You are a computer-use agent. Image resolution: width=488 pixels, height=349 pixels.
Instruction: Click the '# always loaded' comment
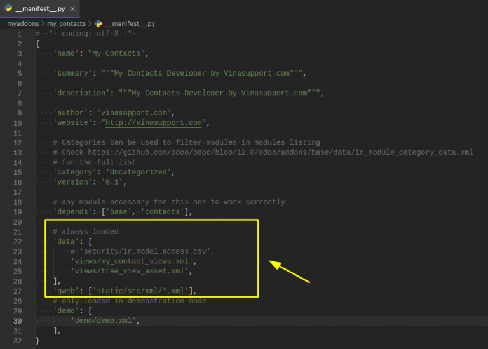(x=86, y=232)
